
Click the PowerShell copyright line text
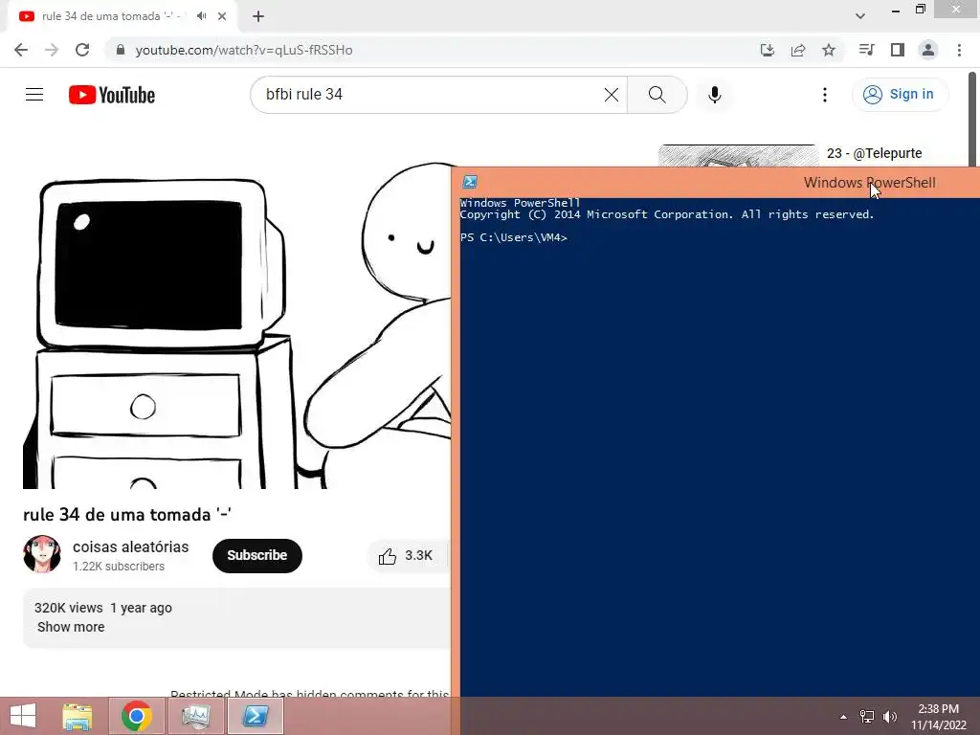[x=667, y=214]
